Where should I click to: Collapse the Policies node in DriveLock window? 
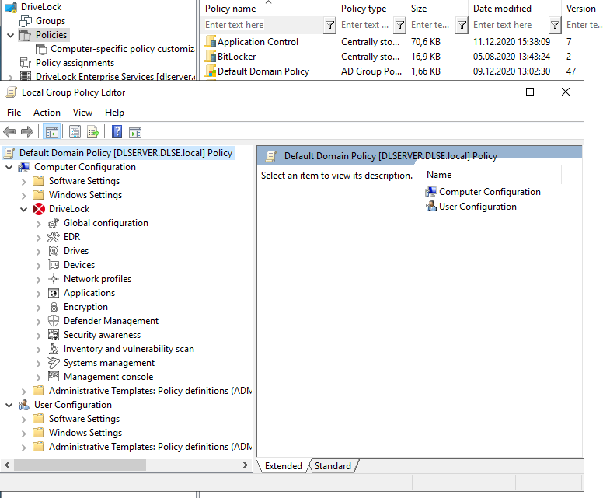[x=10, y=36]
